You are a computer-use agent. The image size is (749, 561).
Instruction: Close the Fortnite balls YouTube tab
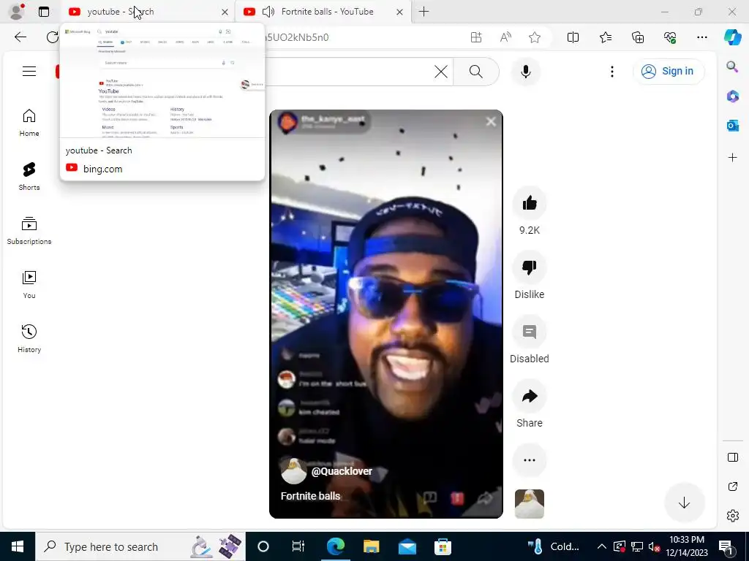(400, 12)
